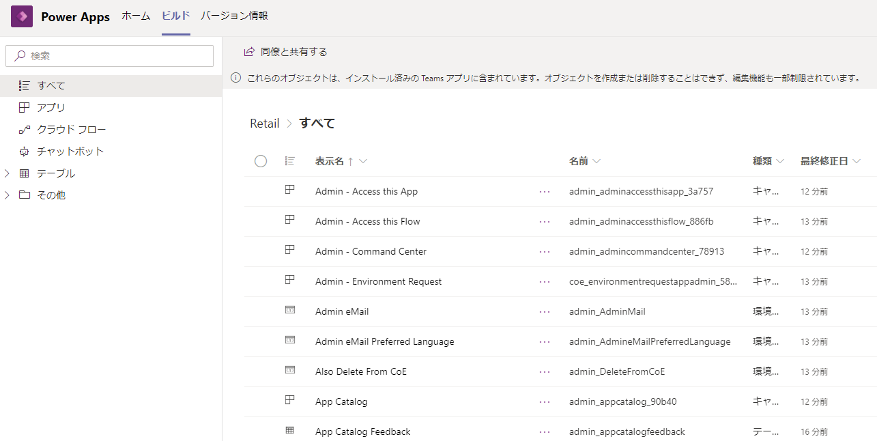Select チャットボット in the sidebar

(111, 152)
